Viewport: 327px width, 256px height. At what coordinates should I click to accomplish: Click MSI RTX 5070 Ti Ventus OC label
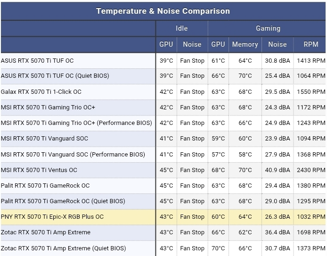(39, 170)
